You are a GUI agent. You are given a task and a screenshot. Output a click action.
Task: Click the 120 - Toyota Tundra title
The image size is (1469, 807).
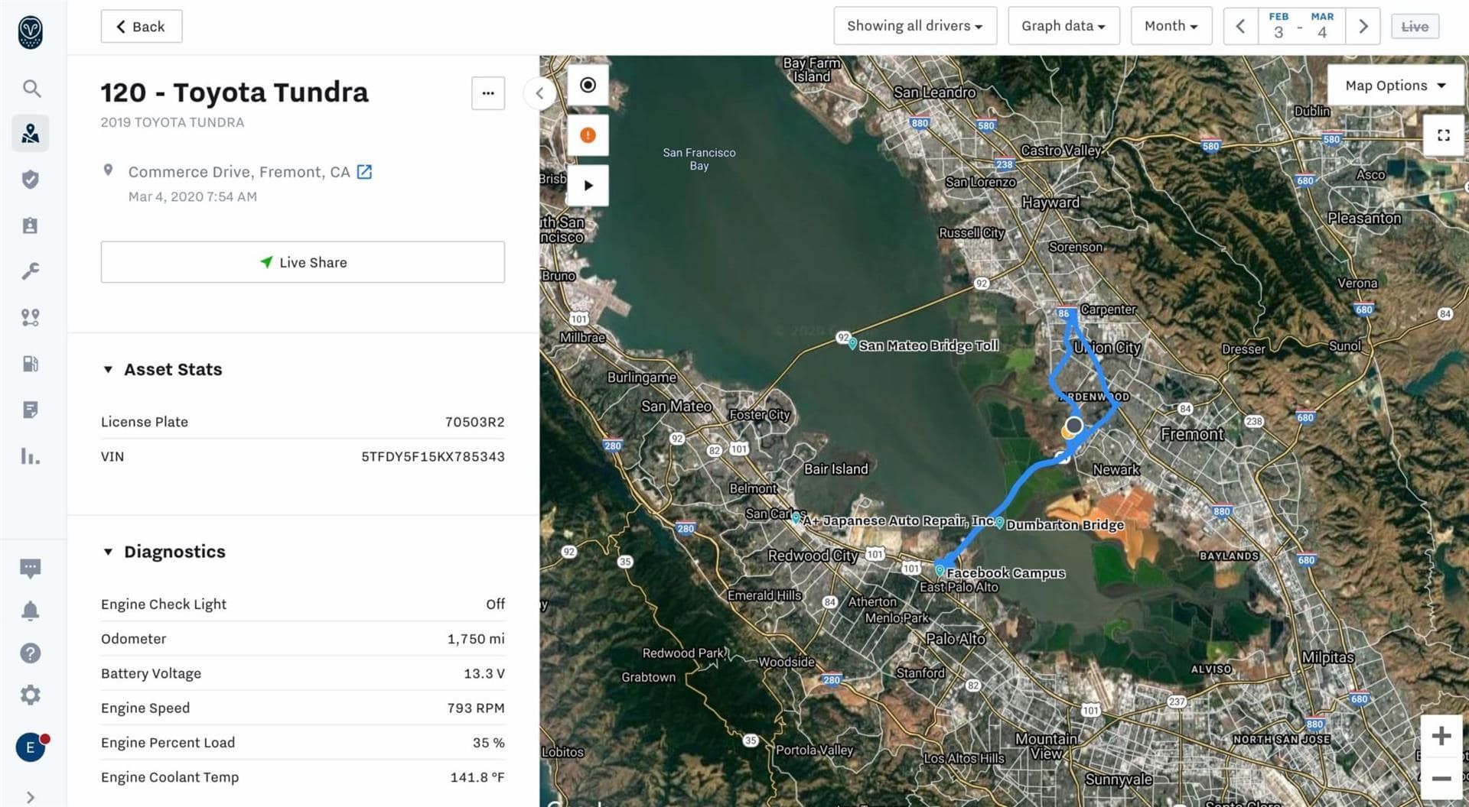234,92
